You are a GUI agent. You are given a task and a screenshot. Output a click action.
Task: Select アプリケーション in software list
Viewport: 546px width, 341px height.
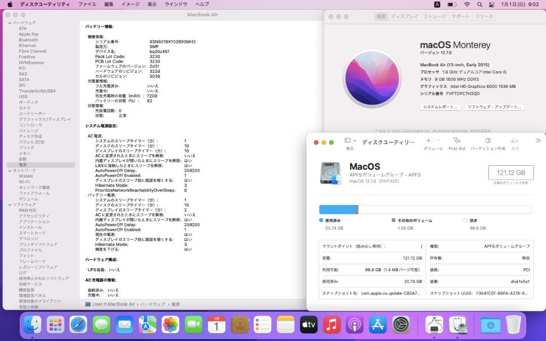click(34, 222)
